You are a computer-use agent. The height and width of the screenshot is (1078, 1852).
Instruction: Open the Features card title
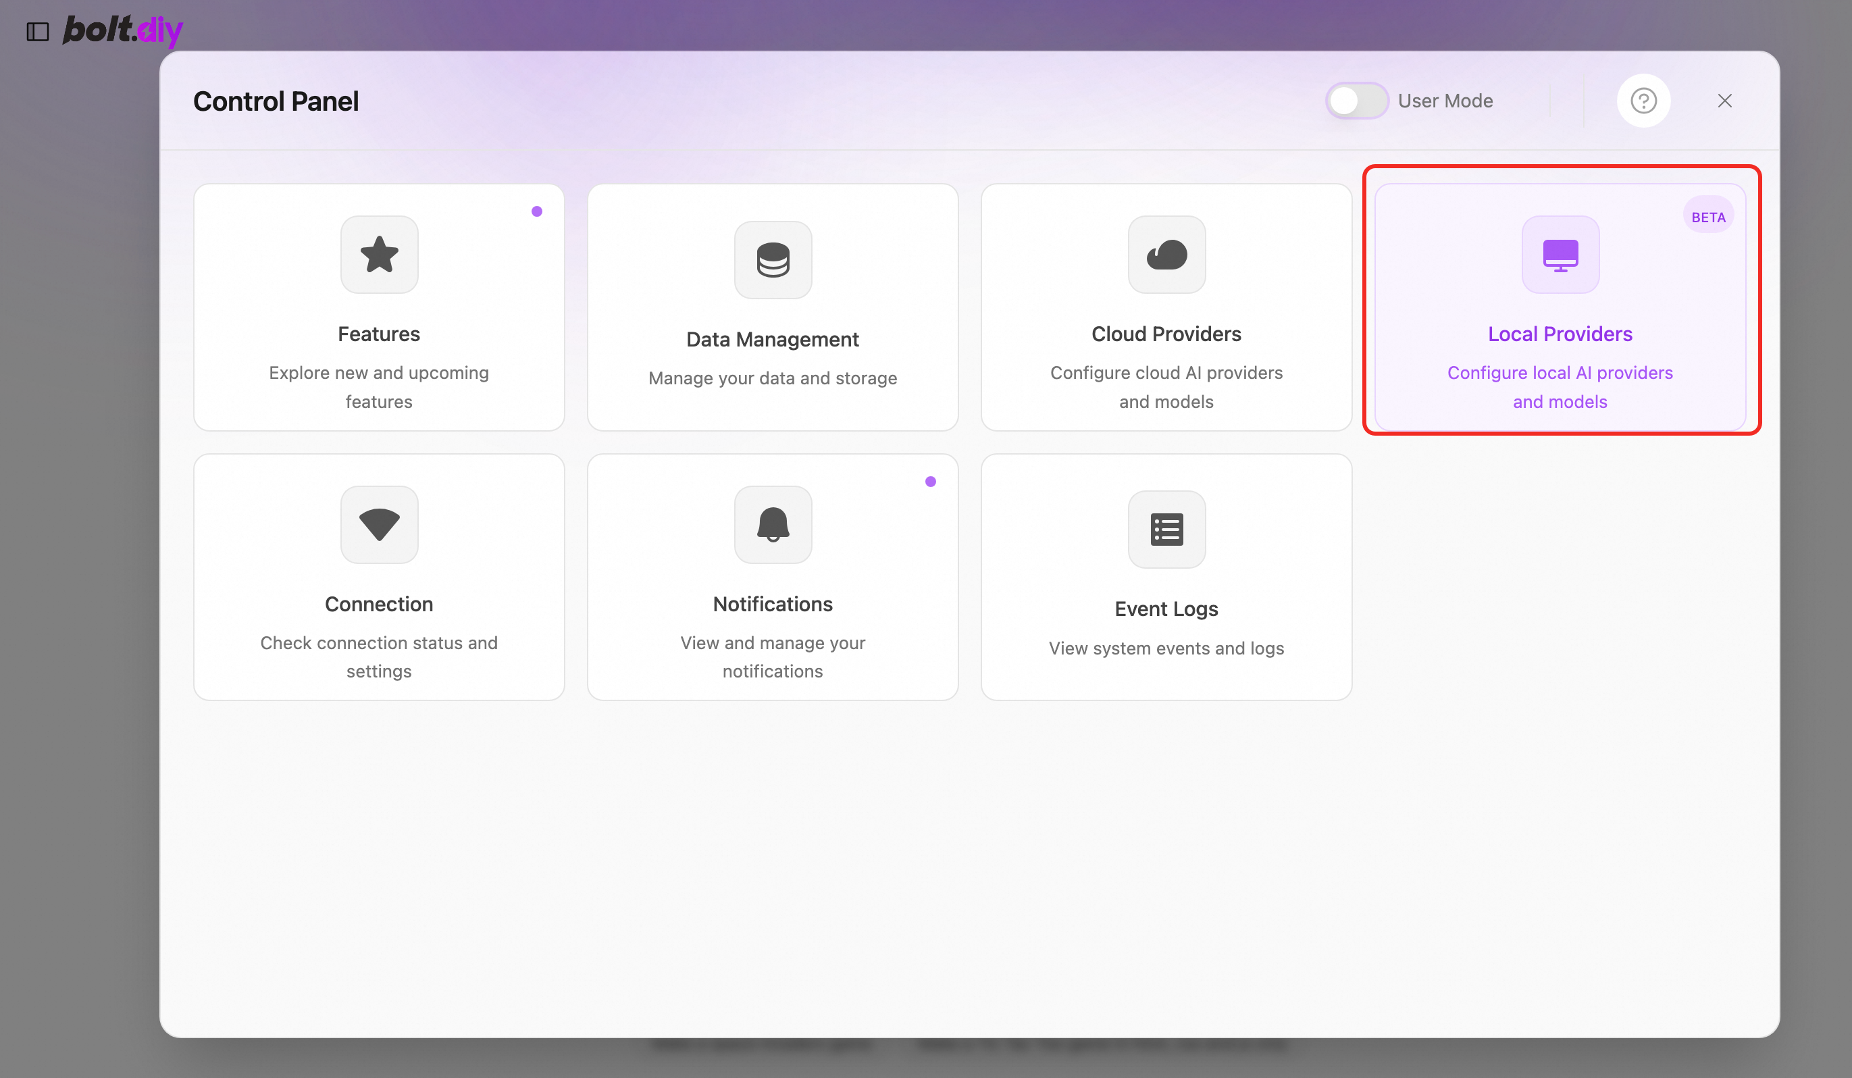[378, 334]
